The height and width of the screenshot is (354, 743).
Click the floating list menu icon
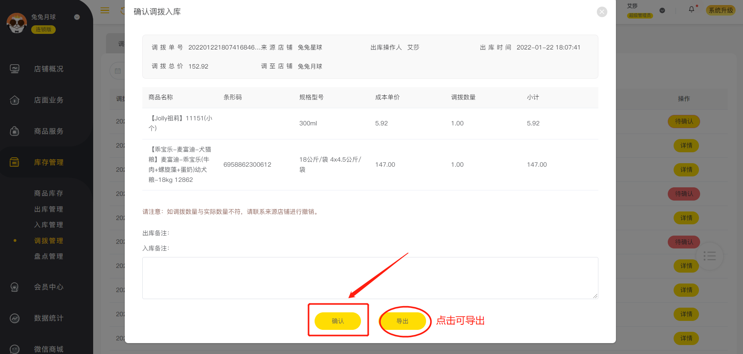point(709,256)
